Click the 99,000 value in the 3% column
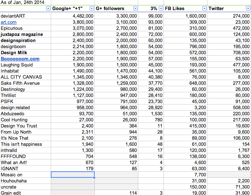 pos(155,16)
